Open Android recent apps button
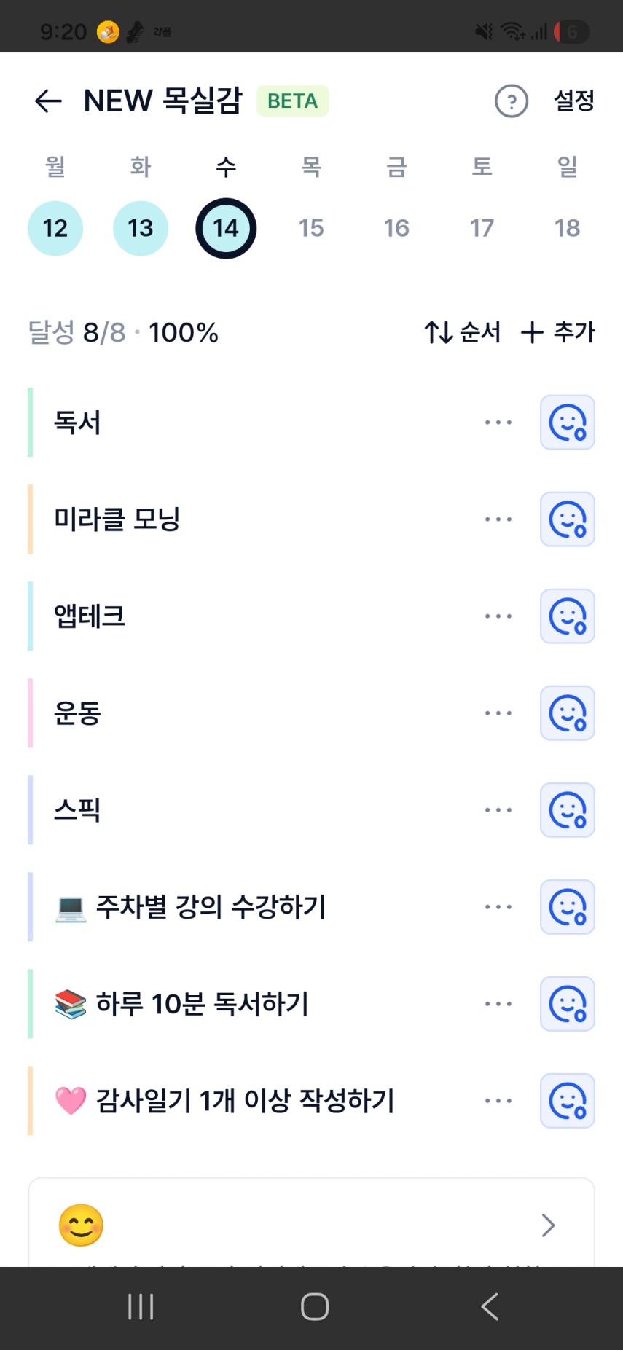 coord(141,1307)
